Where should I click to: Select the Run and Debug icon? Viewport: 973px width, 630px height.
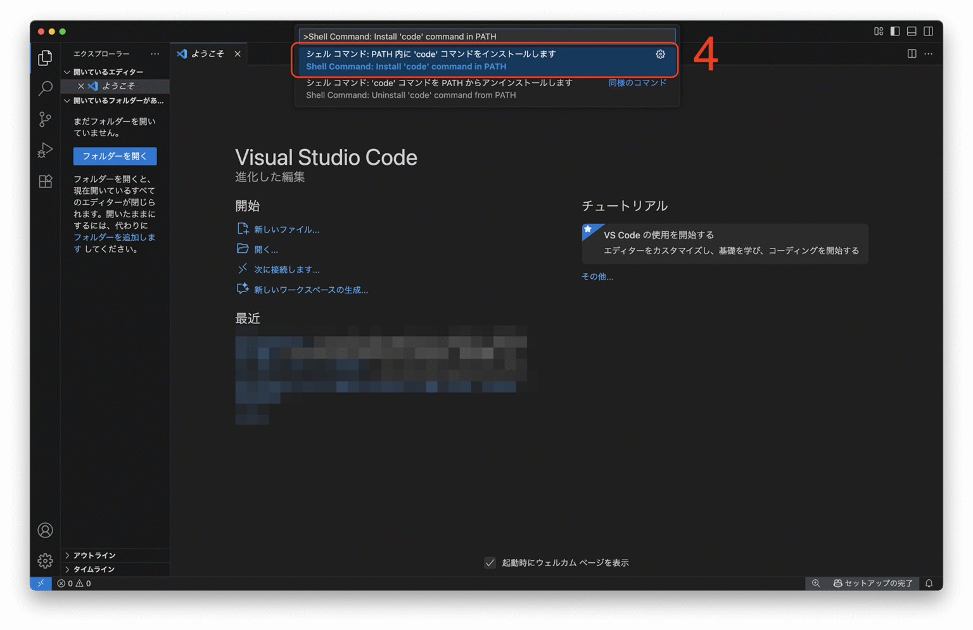(44, 150)
